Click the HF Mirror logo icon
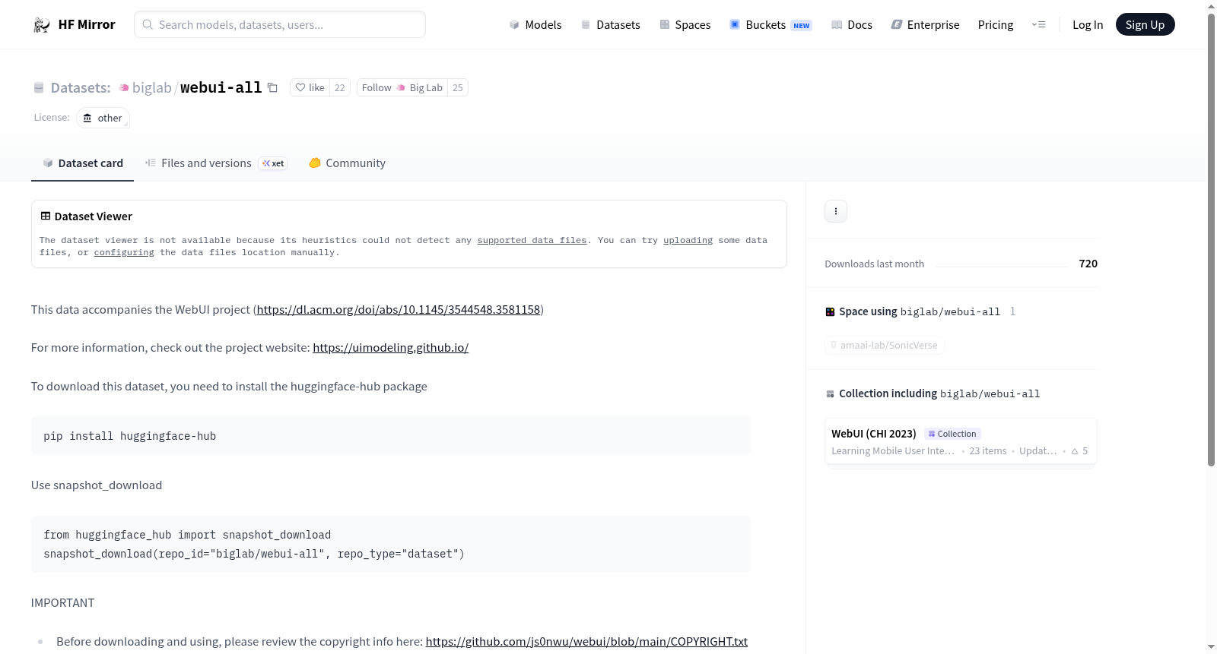 tap(42, 25)
